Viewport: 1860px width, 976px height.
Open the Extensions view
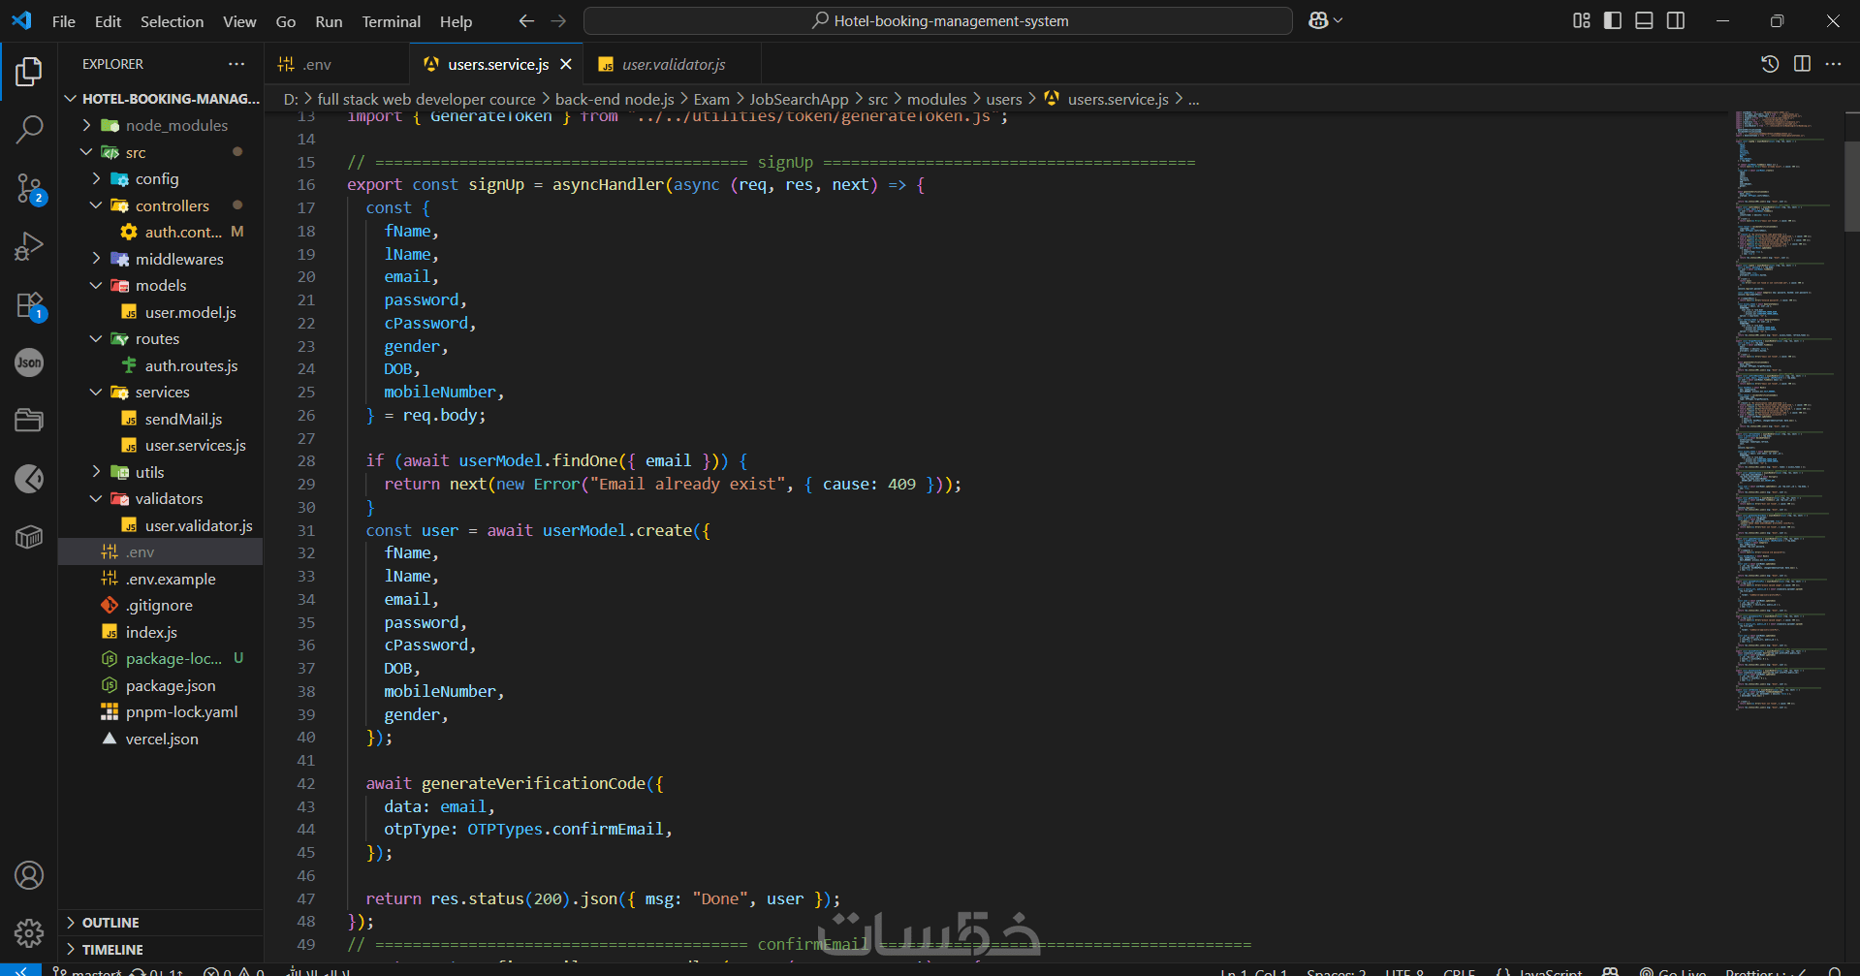29,305
